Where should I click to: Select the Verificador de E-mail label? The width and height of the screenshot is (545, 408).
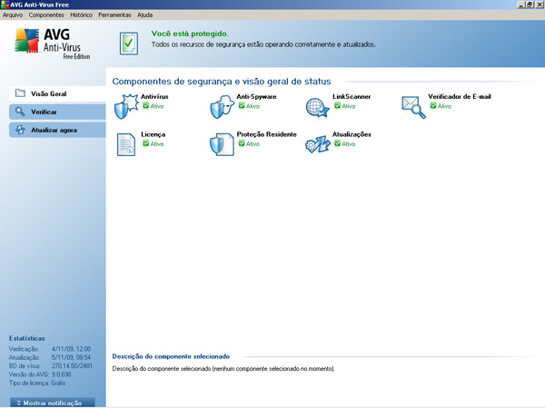pyautogui.click(x=460, y=96)
